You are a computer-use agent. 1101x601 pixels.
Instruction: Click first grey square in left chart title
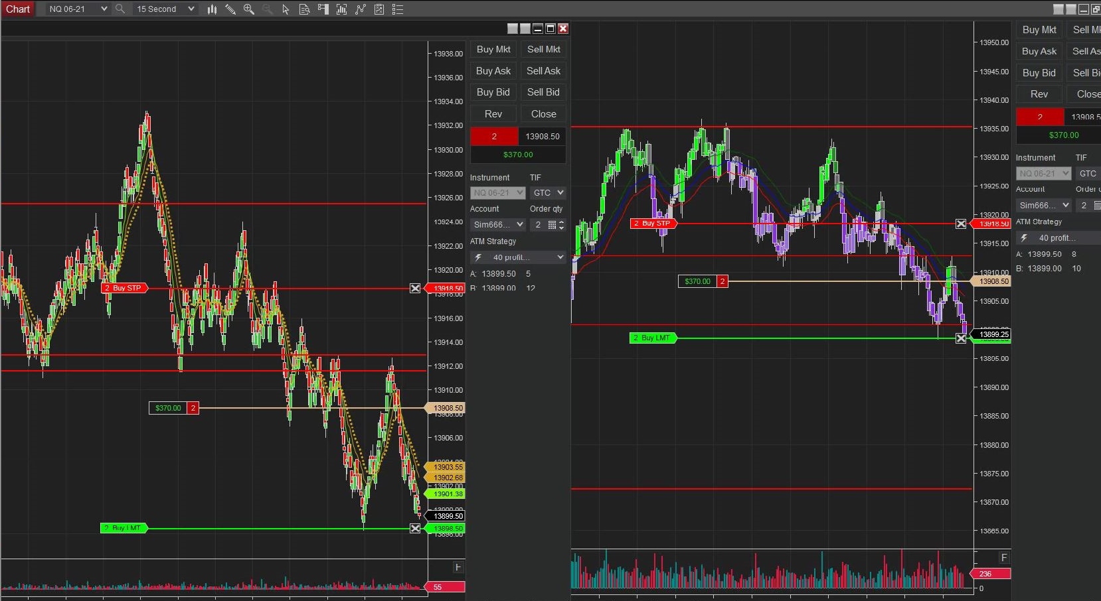pos(512,29)
